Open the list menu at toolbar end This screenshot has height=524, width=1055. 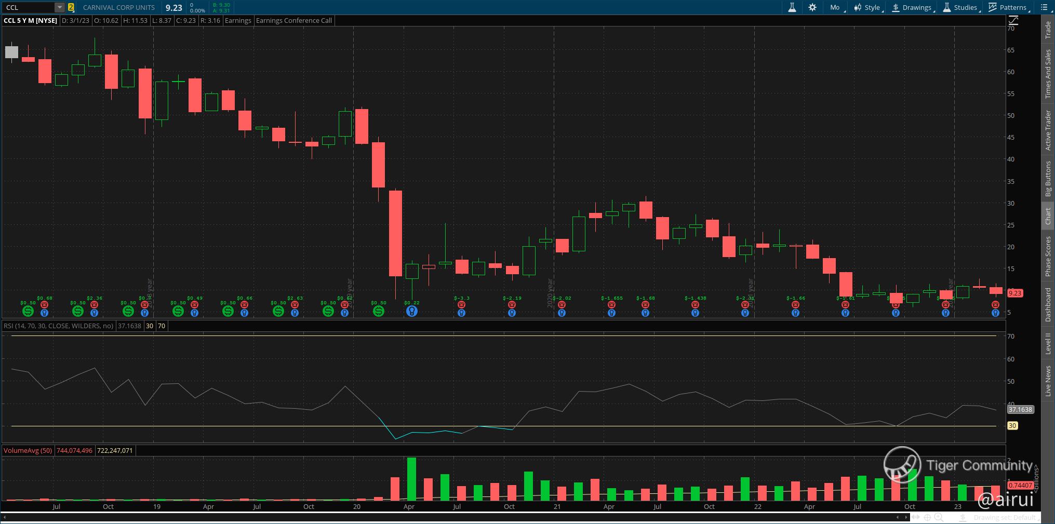click(1045, 7)
